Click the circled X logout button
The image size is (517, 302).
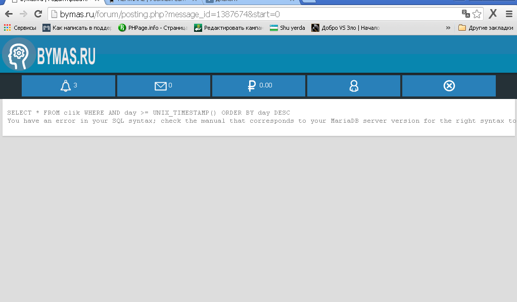(x=449, y=86)
